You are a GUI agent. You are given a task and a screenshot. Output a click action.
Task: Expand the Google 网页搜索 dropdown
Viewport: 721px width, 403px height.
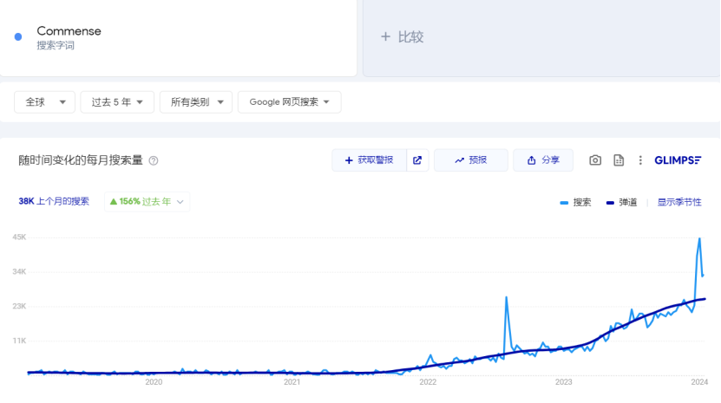tap(289, 102)
